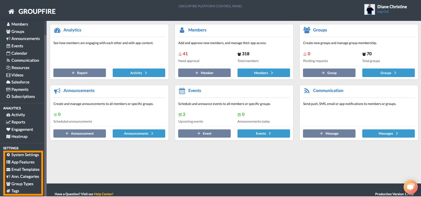Open Heatmap in the sidebar
421x197 pixels.
[17, 136]
